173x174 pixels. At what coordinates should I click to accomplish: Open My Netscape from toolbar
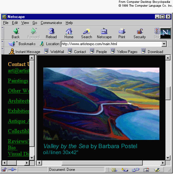[x=104, y=33]
